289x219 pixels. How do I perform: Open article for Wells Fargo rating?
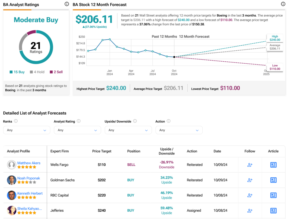pyautogui.click(x=273, y=165)
